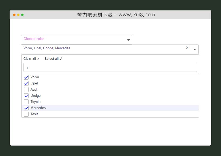Expand the Volvo, Opel, Dodge, Mercedes select
This screenshot has width=221, height=156.
pos(195,49)
